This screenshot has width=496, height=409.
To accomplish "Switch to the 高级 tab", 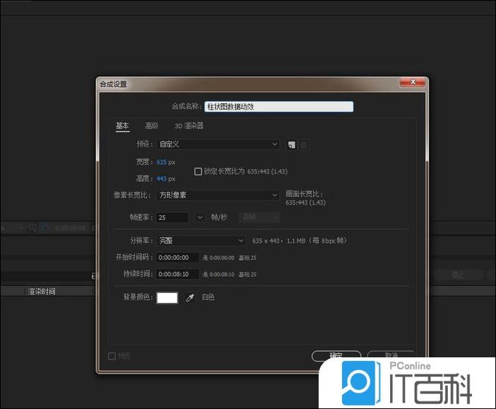I will (151, 126).
